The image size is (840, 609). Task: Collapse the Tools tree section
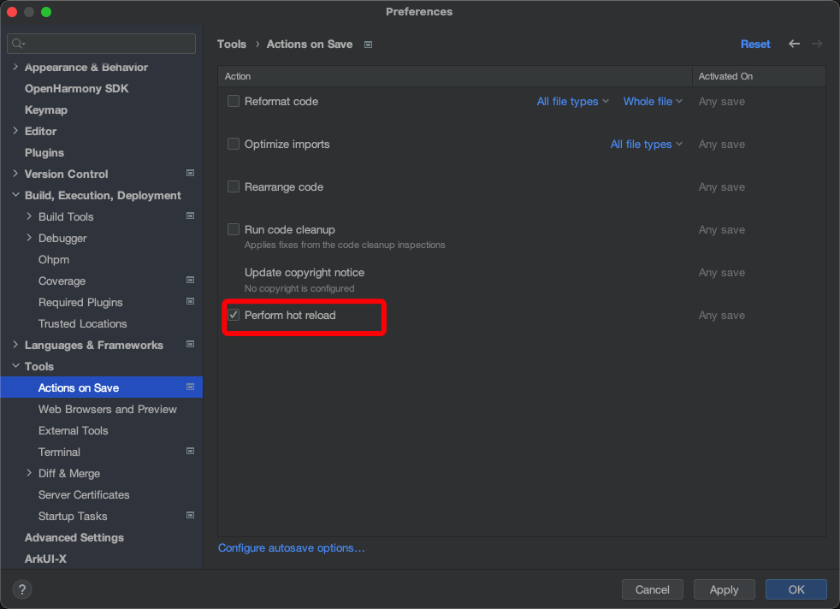pyautogui.click(x=15, y=366)
